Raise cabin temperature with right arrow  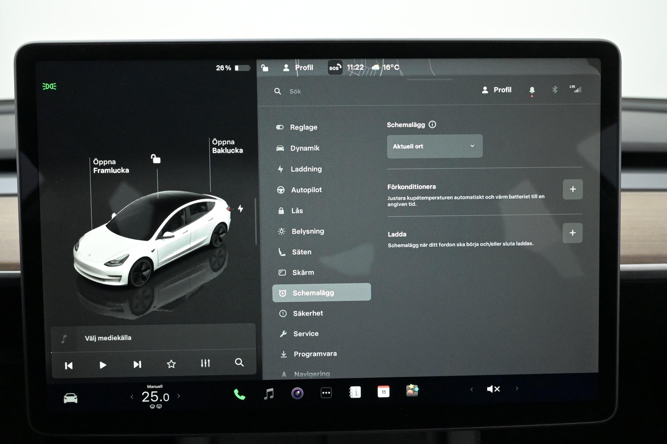[x=179, y=396]
